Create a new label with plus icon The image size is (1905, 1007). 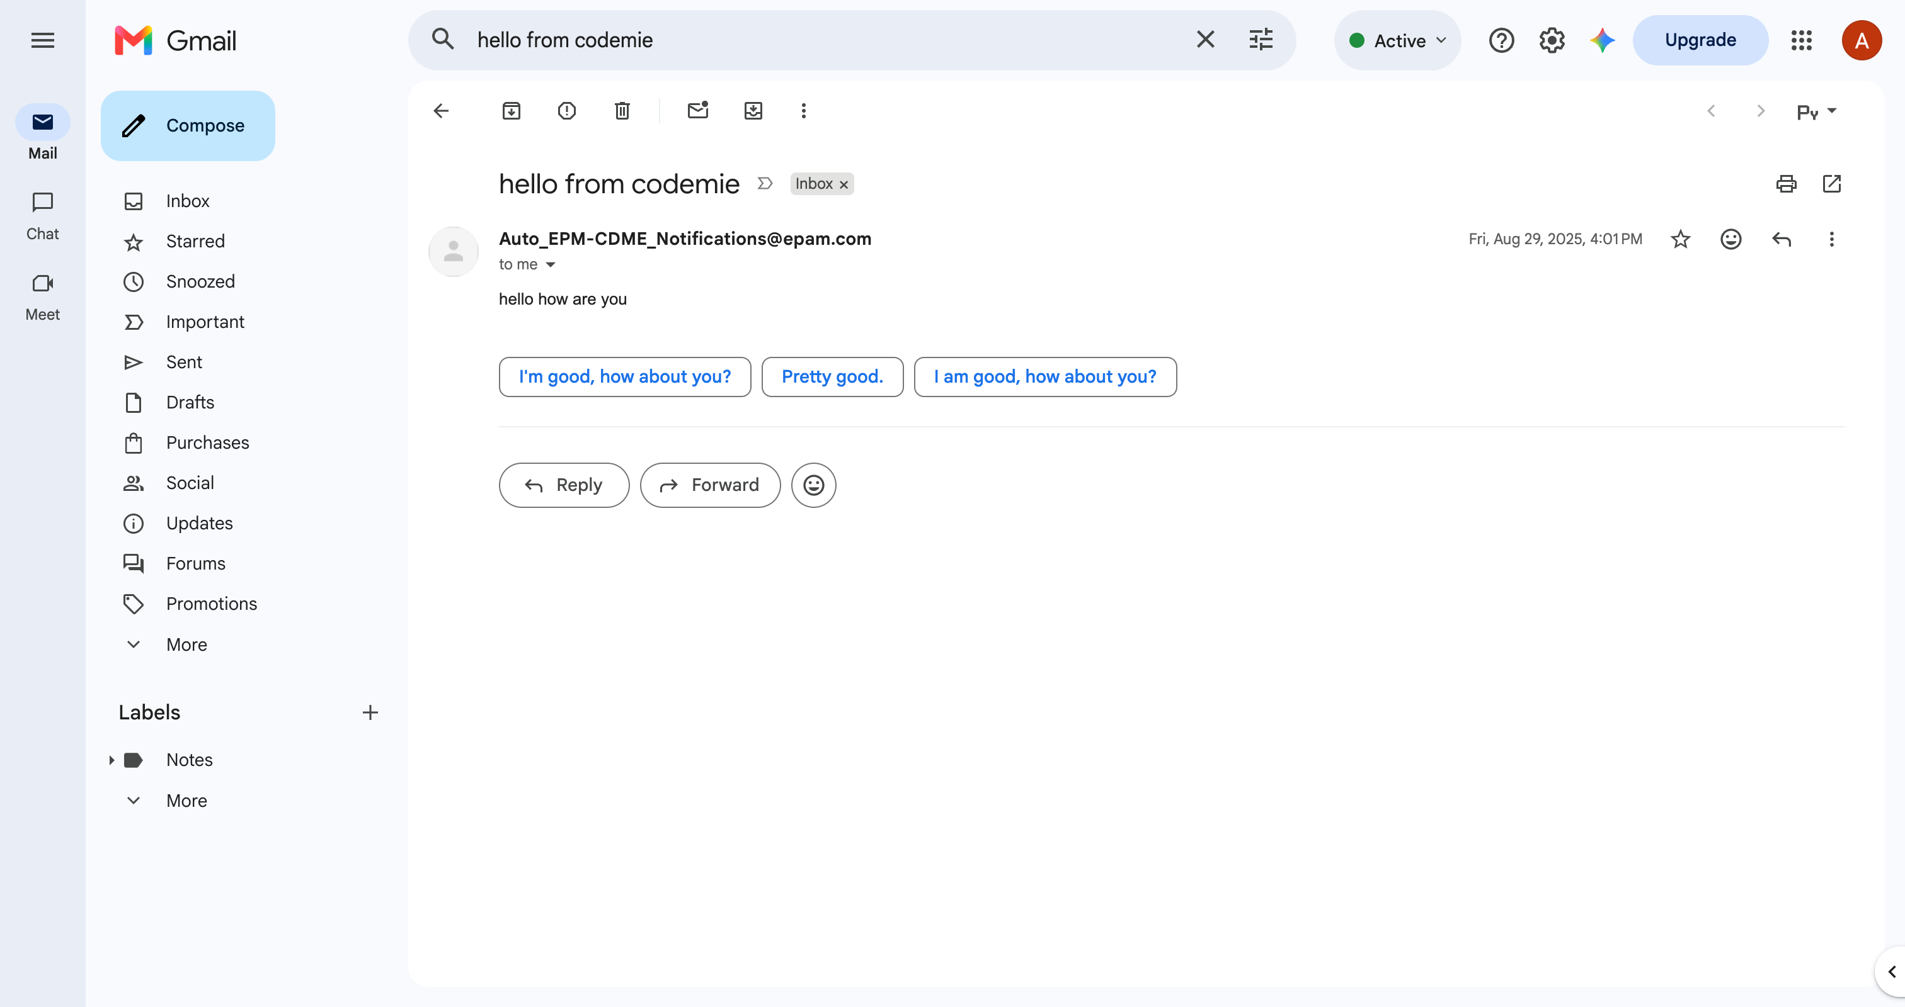370,712
